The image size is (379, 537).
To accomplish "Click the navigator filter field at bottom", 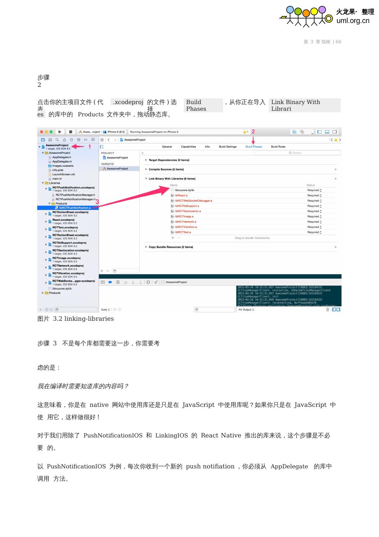I will (76, 310).
